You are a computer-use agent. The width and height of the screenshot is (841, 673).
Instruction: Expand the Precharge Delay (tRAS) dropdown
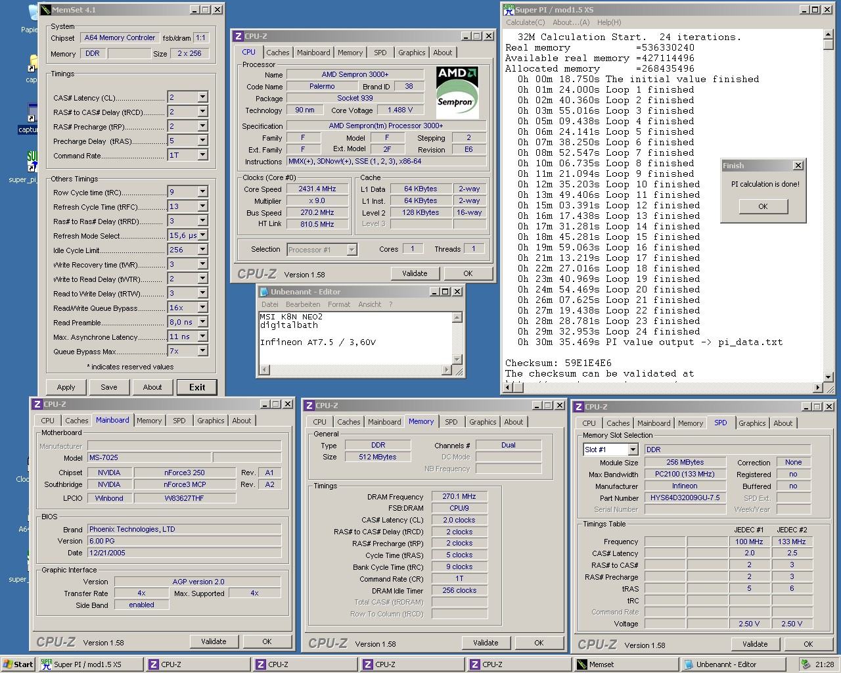point(202,141)
